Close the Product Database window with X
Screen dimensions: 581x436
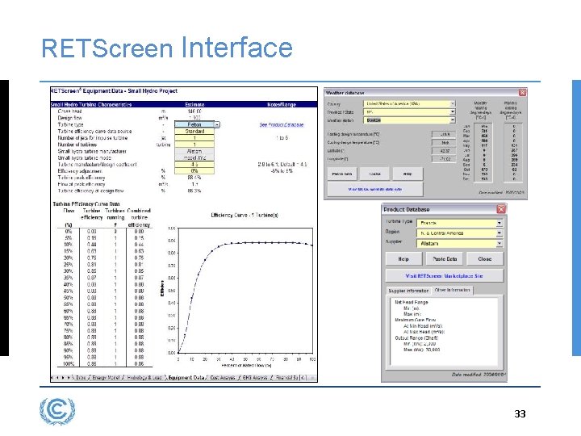[501, 209]
